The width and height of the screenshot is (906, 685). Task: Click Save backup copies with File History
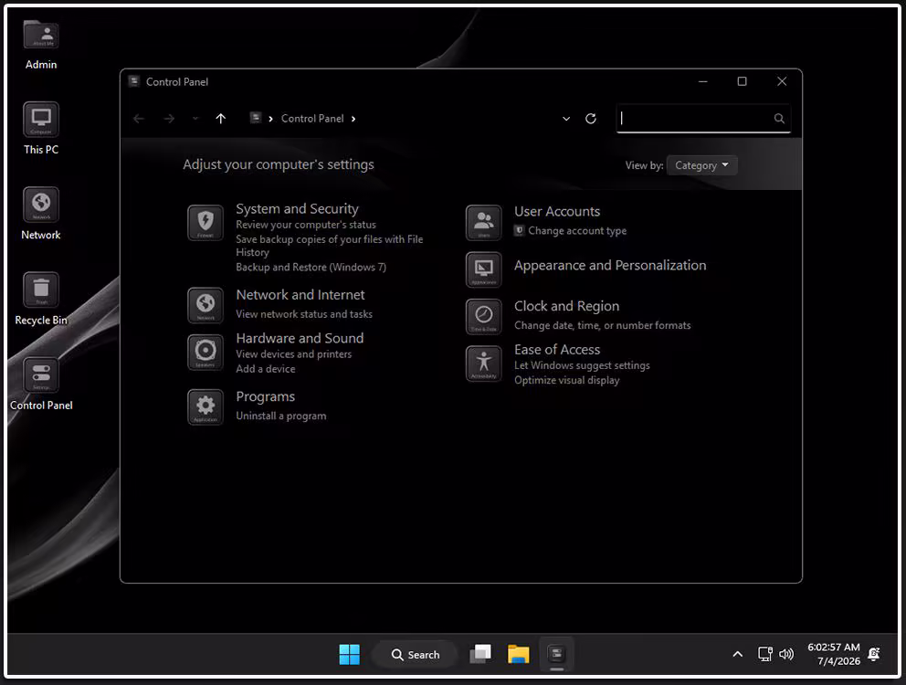[x=330, y=246]
